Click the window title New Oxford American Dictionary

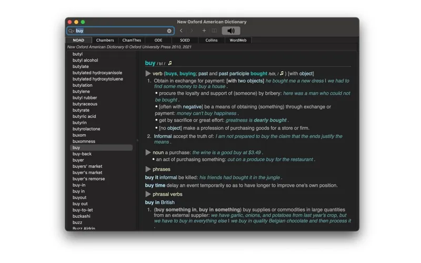(x=212, y=22)
